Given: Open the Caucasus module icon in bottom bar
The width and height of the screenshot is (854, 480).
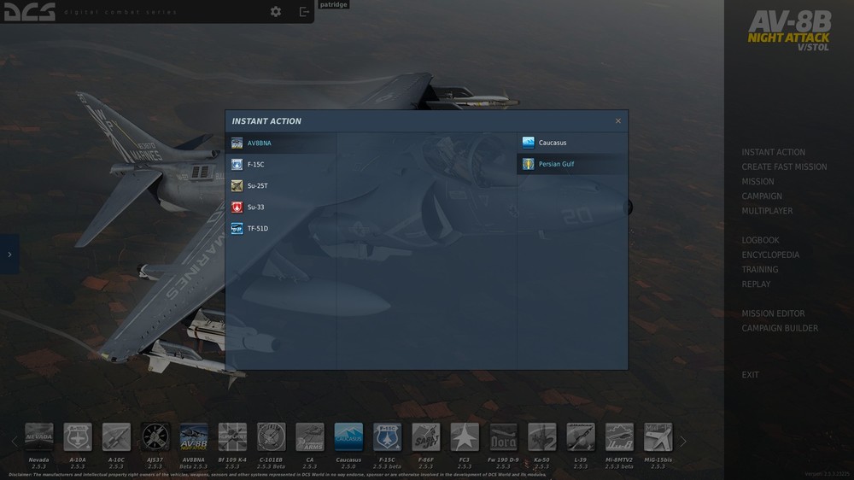Looking at the screenshot, I should click(x=348, y=437).
